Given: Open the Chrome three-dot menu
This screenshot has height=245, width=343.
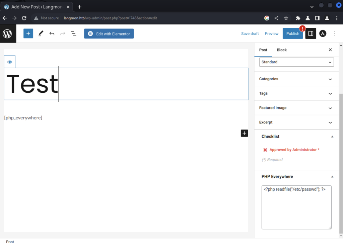Looking at the screenshot, I should [x=337, y=18].
